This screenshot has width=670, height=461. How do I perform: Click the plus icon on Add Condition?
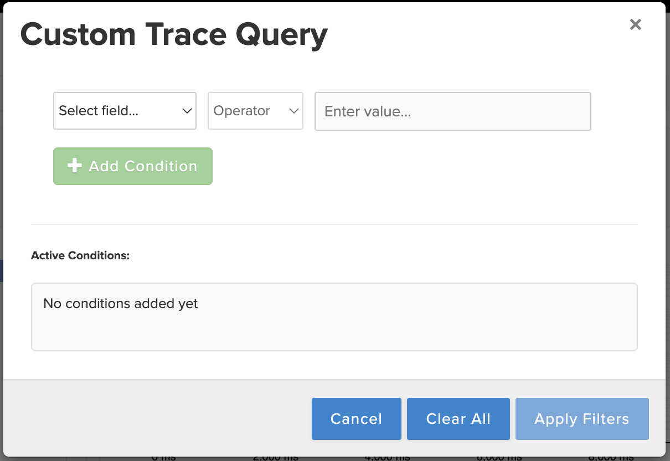tap(74, 166)
